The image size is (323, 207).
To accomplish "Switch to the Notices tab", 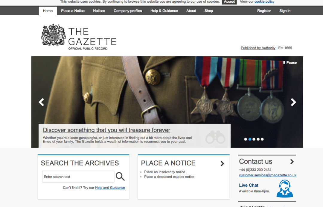I will [99, 11].
